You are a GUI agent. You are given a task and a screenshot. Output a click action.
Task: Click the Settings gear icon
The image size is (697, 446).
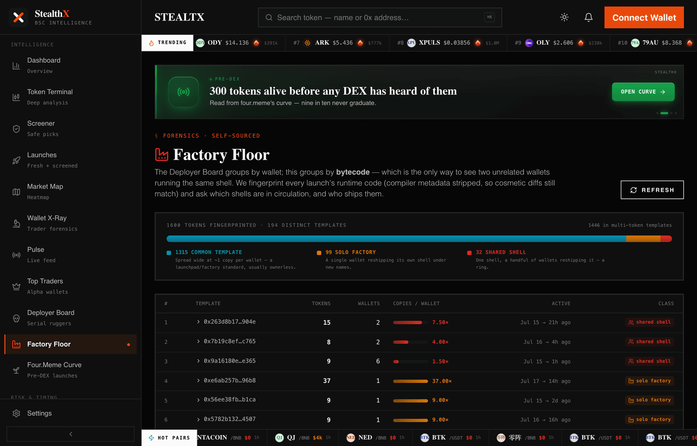pos(16,413)
